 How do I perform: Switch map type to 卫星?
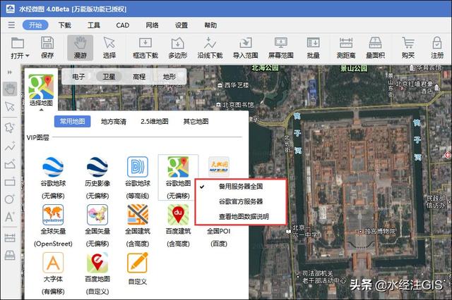click(109, 77)
